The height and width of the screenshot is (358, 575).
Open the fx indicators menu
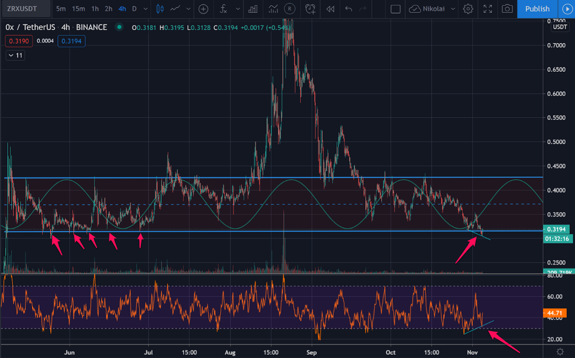coord(223,9)
